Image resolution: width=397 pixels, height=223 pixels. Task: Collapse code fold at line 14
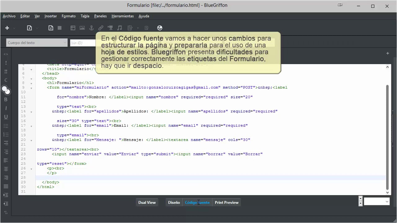coord(31,111)
